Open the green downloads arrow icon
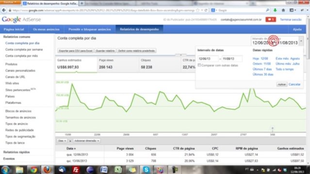The height and width of the screenshot is (174, 310). [275, 10]
